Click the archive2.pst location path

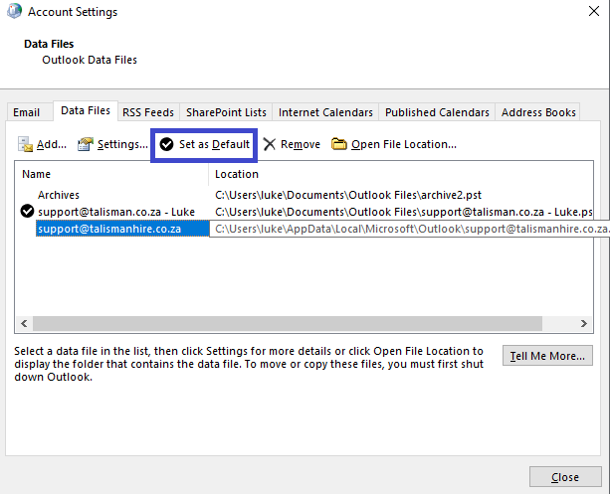click(348, 195)
